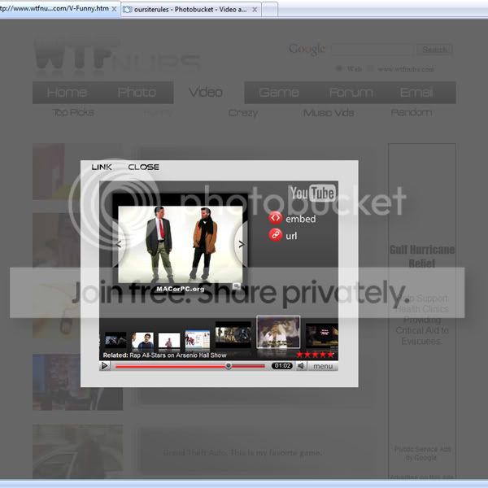The image size is (488, 488).
Task: Open the new empty browser tab
Action: [x=269, y=10]
